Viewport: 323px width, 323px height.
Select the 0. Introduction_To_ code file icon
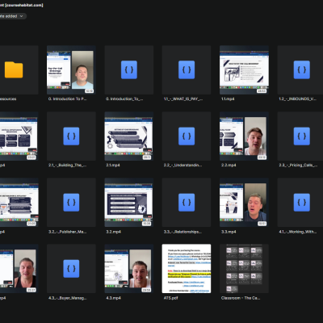click(129, 69)
